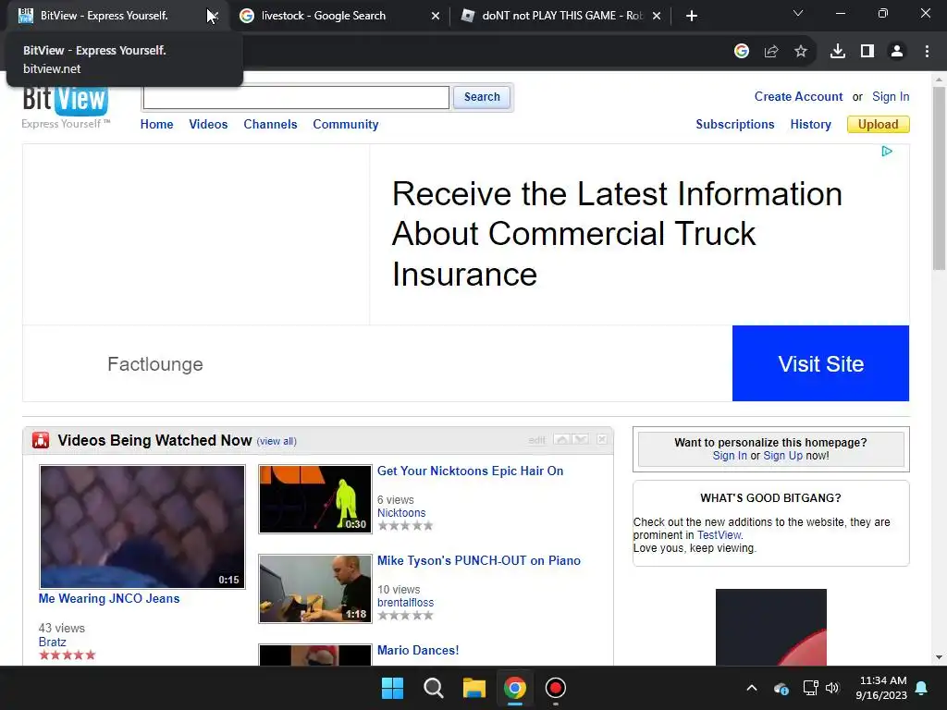
Task: Open Windows Search from taskbar
Action: tap(434, 688)
